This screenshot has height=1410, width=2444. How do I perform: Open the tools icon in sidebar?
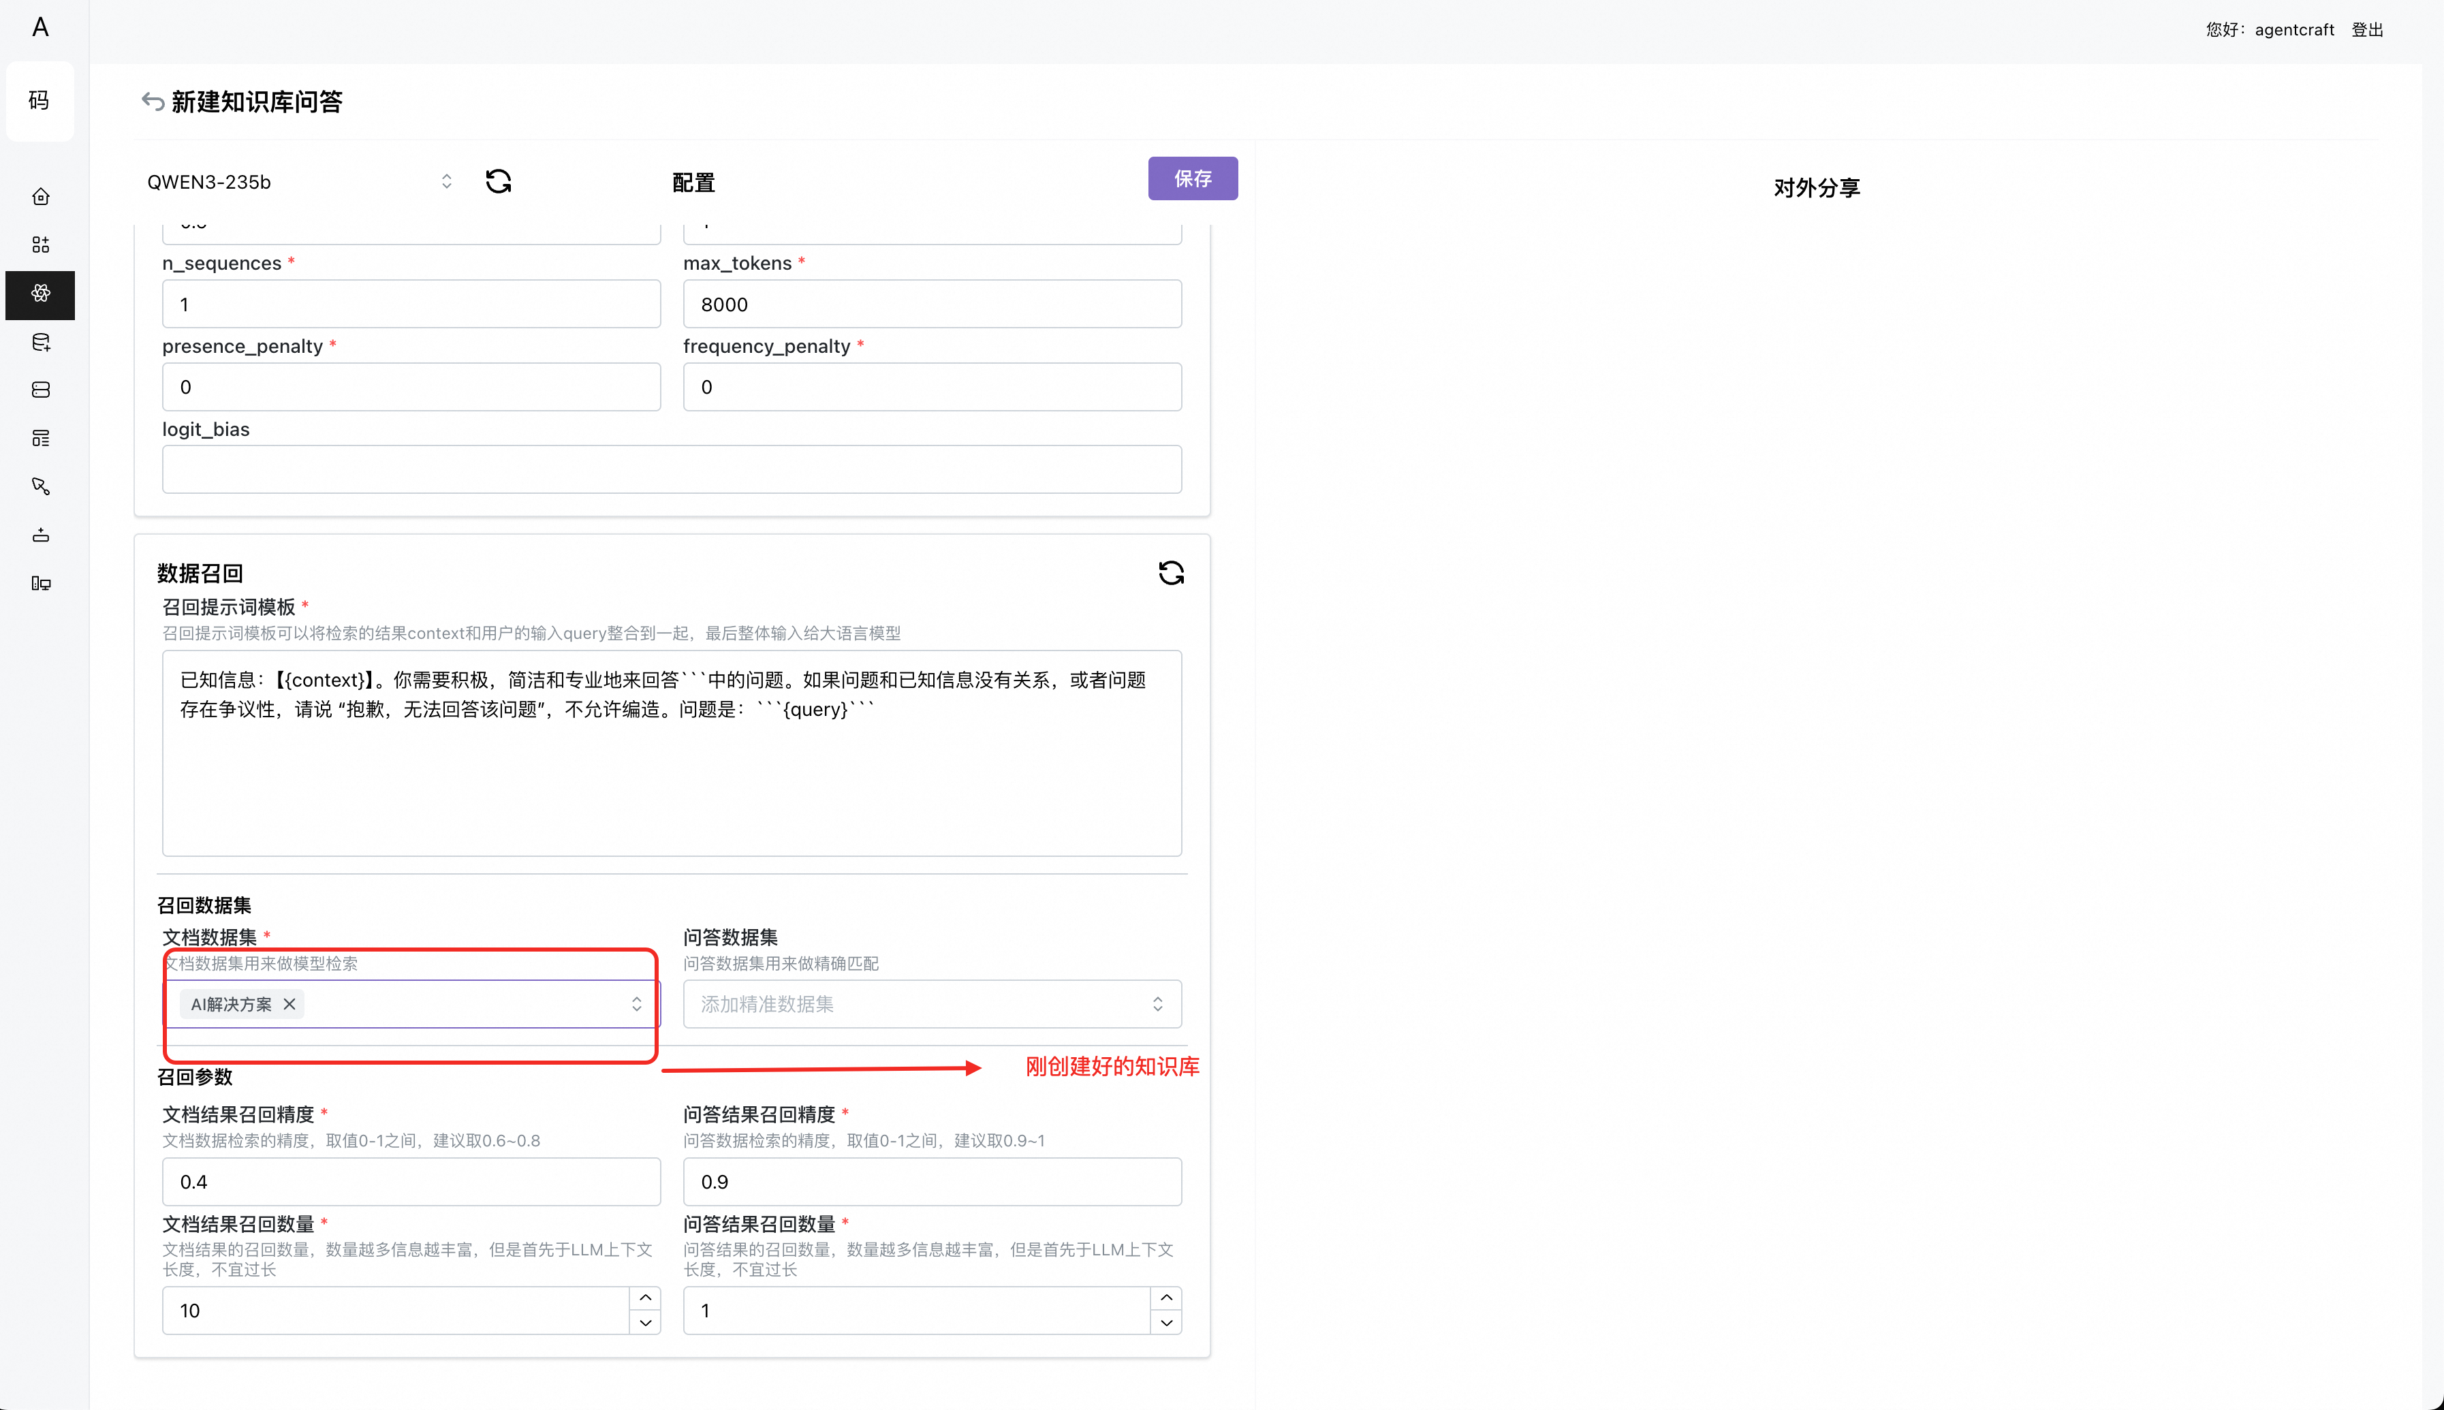41,486
